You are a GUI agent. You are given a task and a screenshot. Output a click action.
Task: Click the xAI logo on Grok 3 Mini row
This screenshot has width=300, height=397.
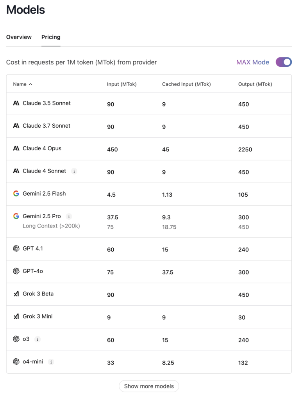[16, 316]
